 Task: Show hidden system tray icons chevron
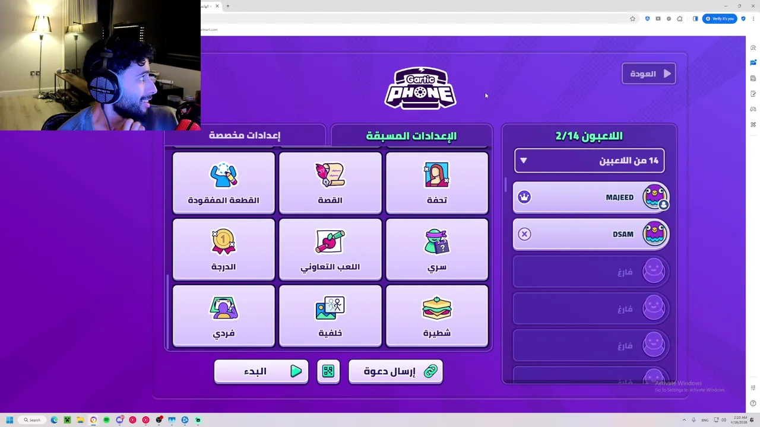(684, 420)
